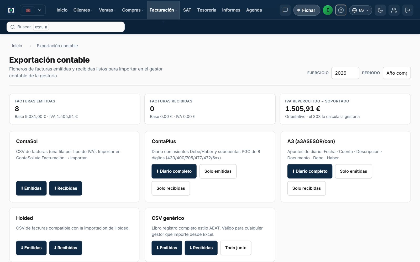Click the Inicio breadcrumb link

coord(17,46)
